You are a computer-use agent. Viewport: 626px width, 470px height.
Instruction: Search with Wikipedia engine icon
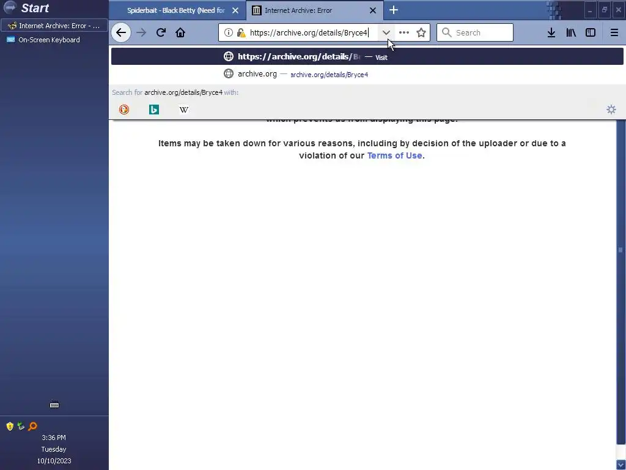pyautogui.click(x=183, y=109)
